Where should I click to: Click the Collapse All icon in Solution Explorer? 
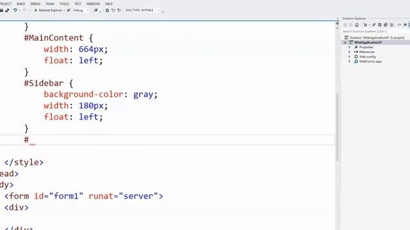click(x=386, y=25)
